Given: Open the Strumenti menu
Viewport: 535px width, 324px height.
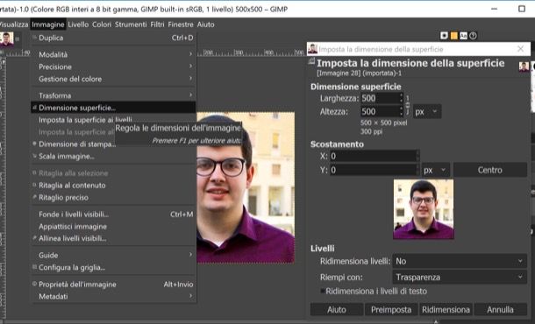Looking at the screenshot, I should [131, 25].
